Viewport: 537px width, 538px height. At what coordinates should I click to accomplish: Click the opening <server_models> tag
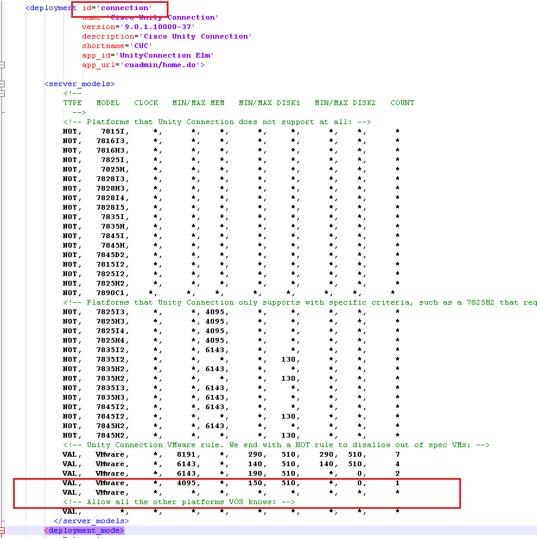coord(80,84)
